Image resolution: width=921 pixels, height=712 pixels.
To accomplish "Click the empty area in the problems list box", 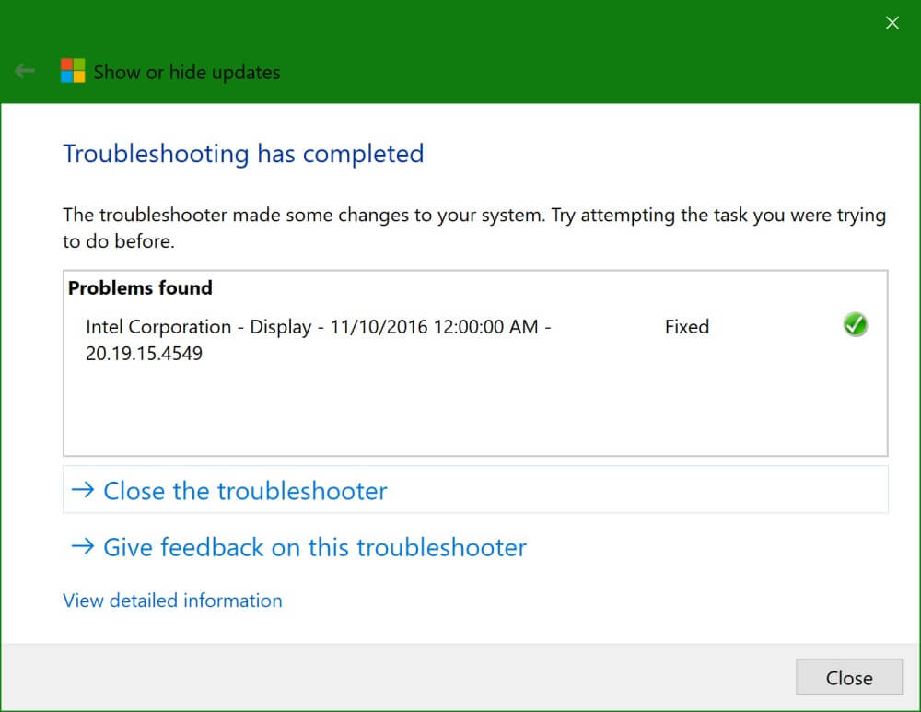I will click(475, 411).
